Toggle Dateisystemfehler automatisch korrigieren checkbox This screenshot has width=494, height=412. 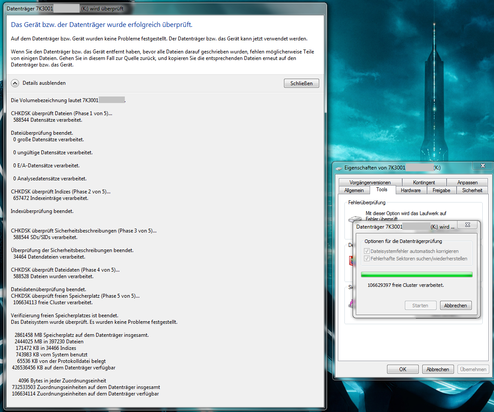(367, 251)
